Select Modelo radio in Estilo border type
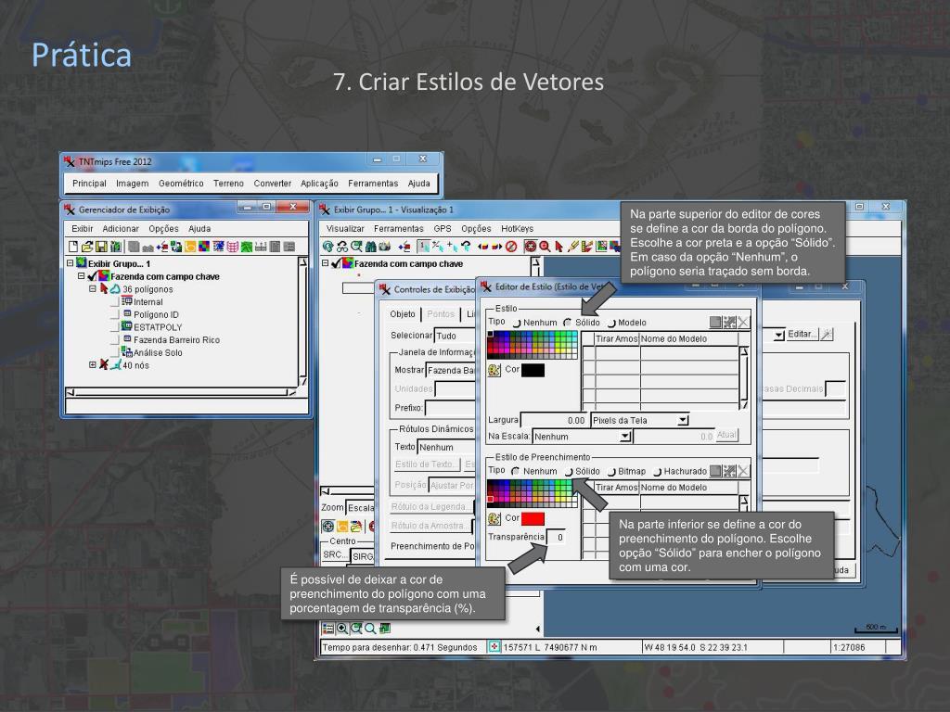The image size is (950, 712). [611, 324]
